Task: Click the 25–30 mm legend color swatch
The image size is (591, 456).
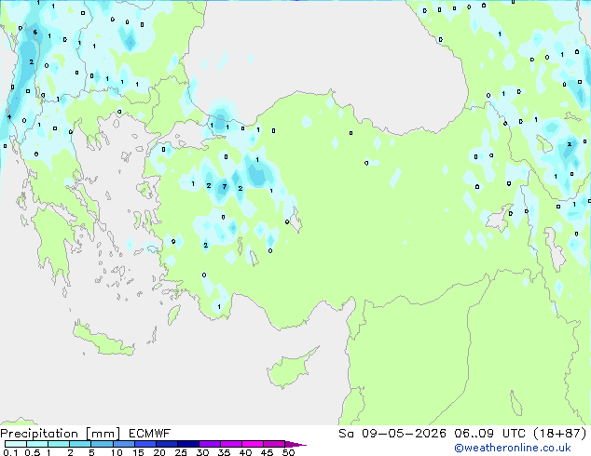Action: point(187,444)
